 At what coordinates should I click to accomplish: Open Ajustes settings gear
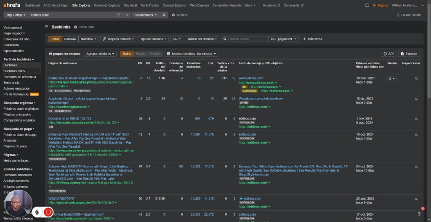coord(179,15)
